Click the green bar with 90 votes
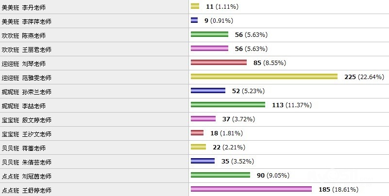 [220, 175]
